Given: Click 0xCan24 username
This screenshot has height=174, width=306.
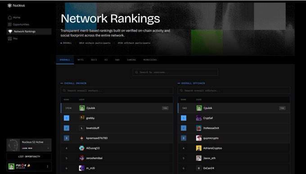Looking at the screenshot, I should (x=209, y=168).
